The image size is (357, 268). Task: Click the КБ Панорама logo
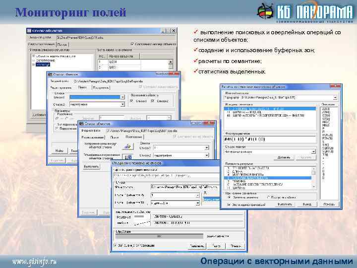click(305, 11)
